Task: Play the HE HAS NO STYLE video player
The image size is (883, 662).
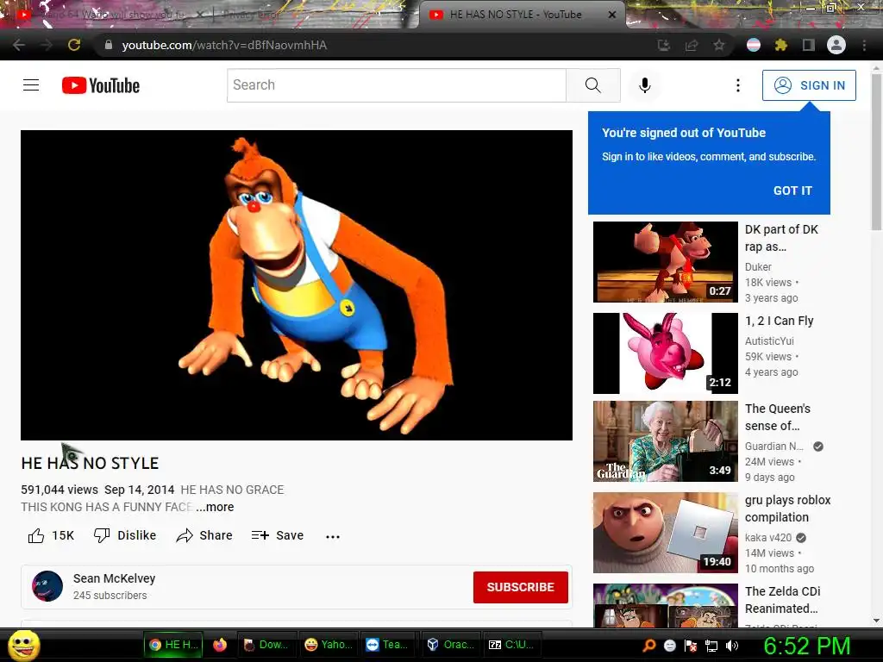Action: (x=297, y=284)
